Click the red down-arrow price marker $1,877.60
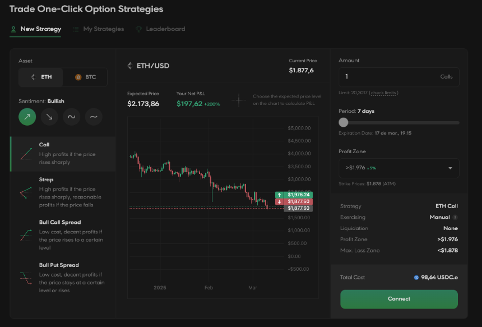This screenshot has height=327, width=482. pyautogui.click(x=294, y=201)
